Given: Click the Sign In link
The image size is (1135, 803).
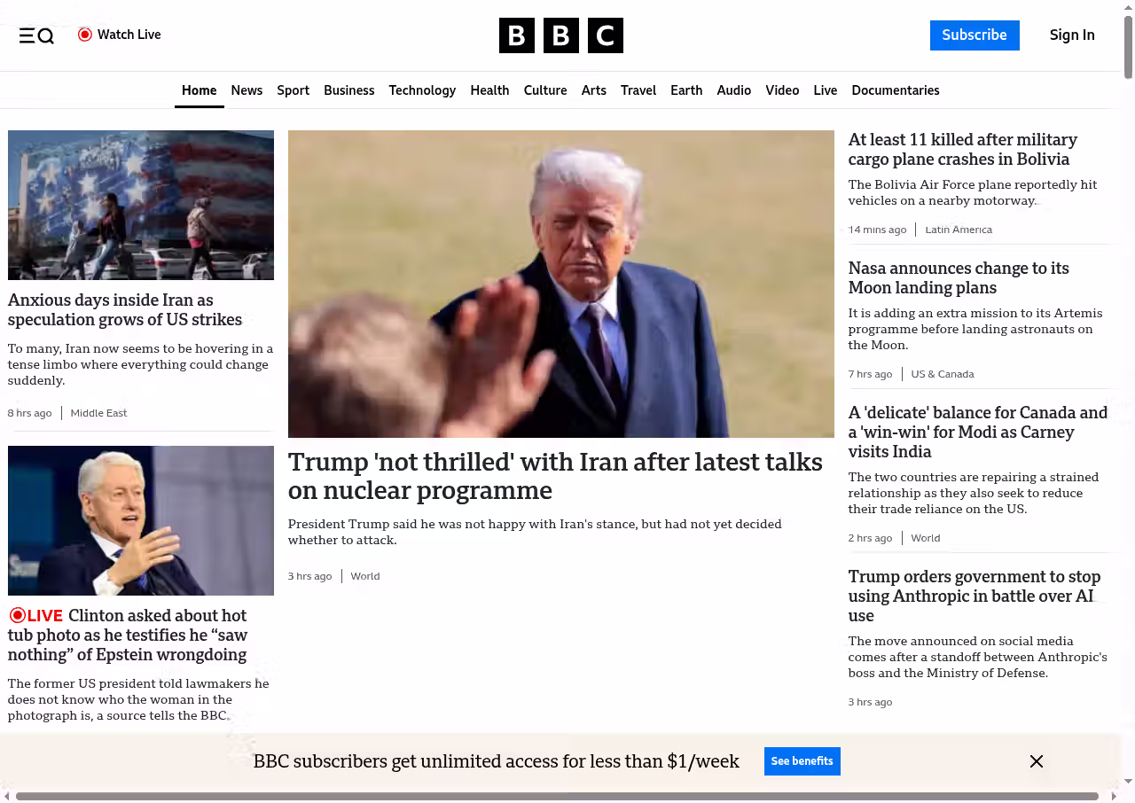Looking at the screenshot, I should pos(1071,35).
